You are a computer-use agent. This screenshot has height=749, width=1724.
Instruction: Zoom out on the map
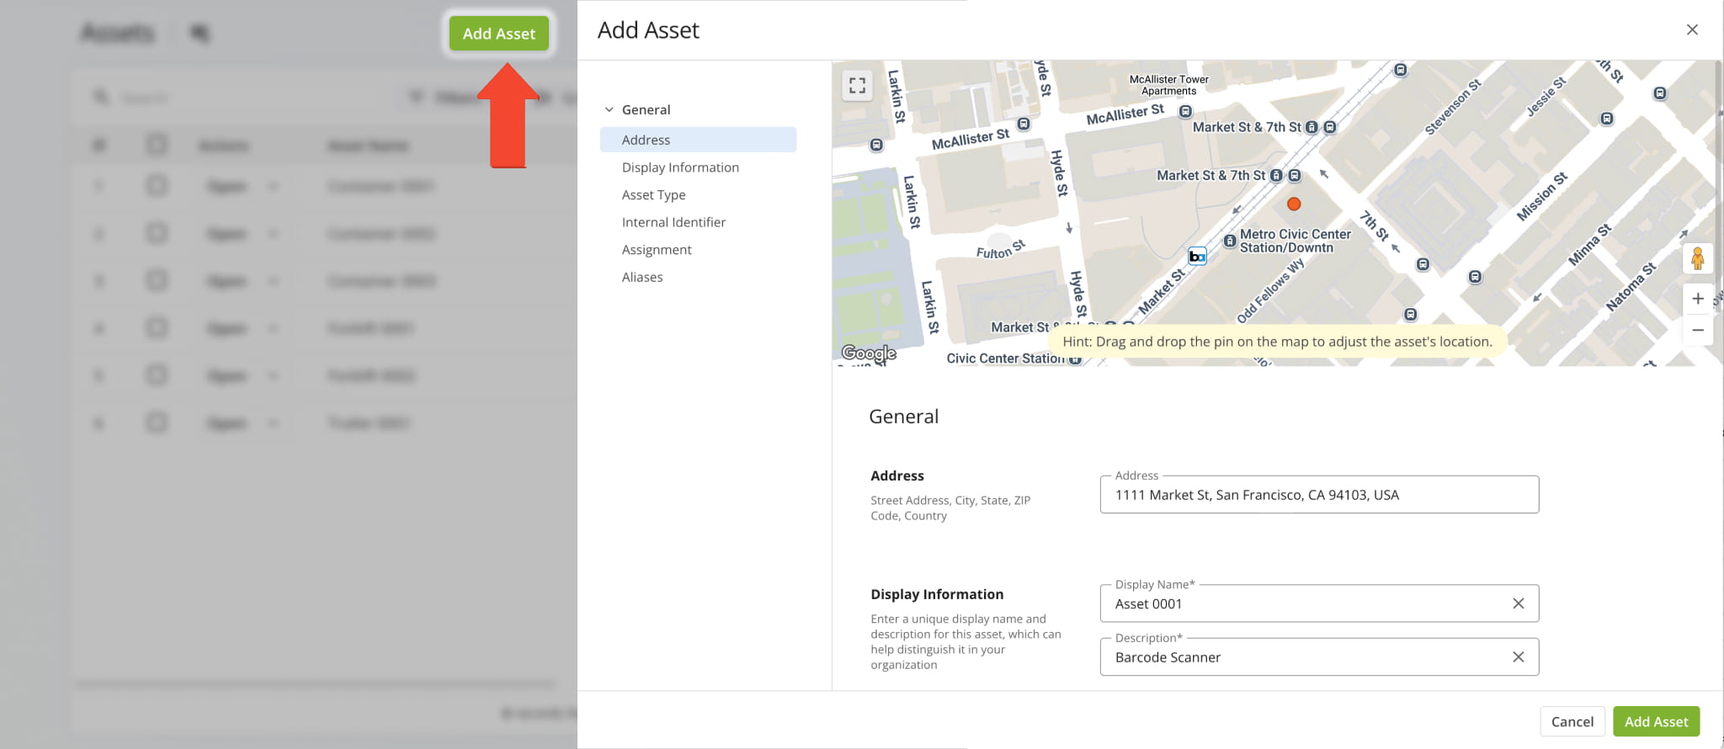(x=1697, y=330)
